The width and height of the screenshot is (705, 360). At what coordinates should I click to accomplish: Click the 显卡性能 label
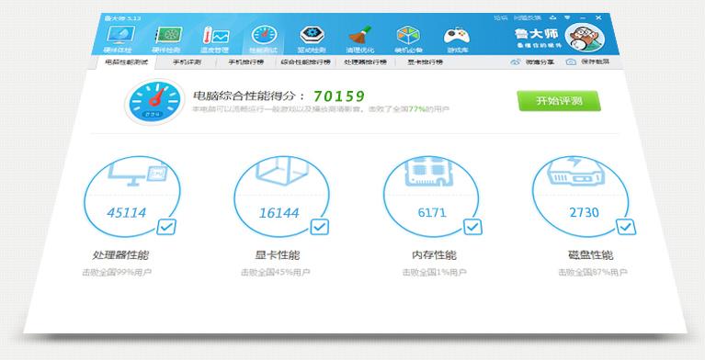tap(278, 255)
